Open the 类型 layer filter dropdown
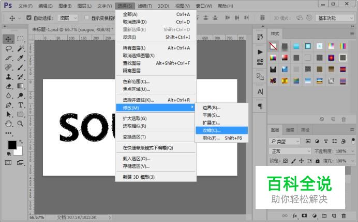 click(x=284, y=141)
